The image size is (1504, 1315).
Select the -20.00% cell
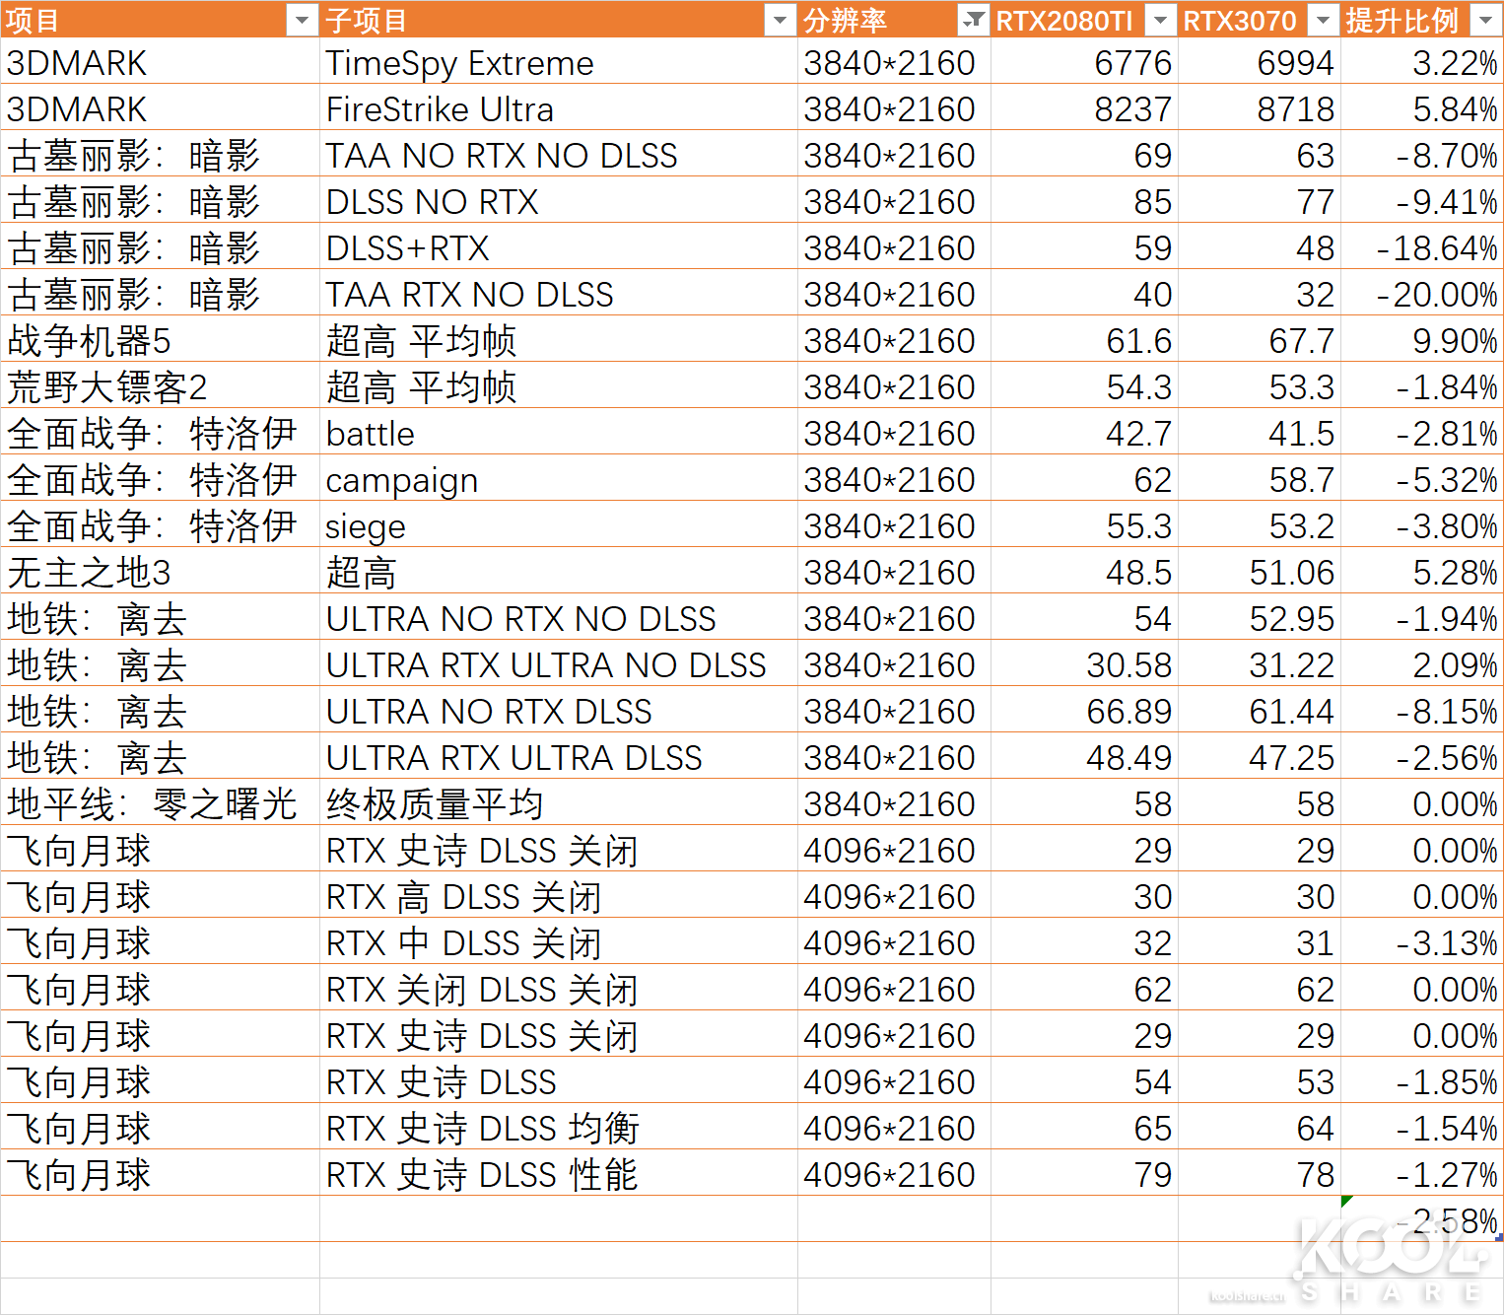(1422, 293)
